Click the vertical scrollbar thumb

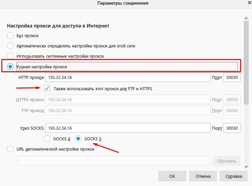coord(246,63)
